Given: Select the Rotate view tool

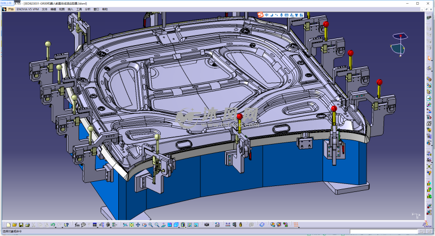Looking at the screenshot, I should (144, 225).
